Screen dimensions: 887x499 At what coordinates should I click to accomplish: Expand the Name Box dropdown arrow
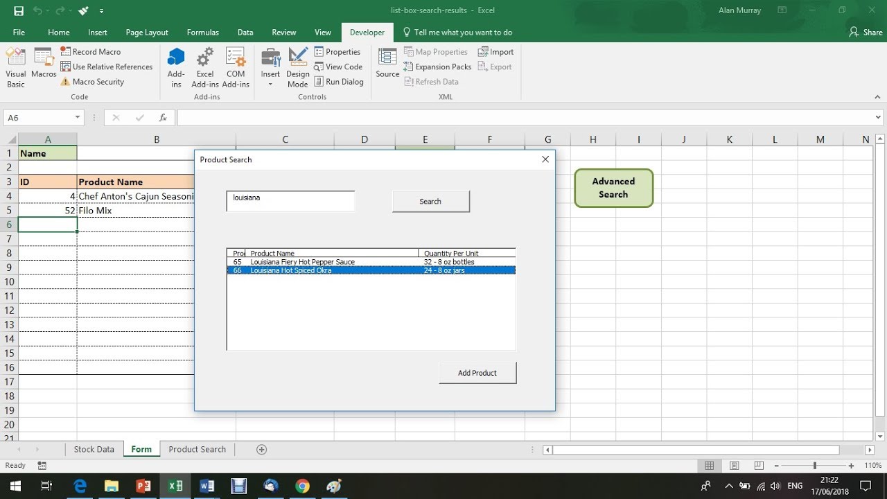[x=77, y=118]
